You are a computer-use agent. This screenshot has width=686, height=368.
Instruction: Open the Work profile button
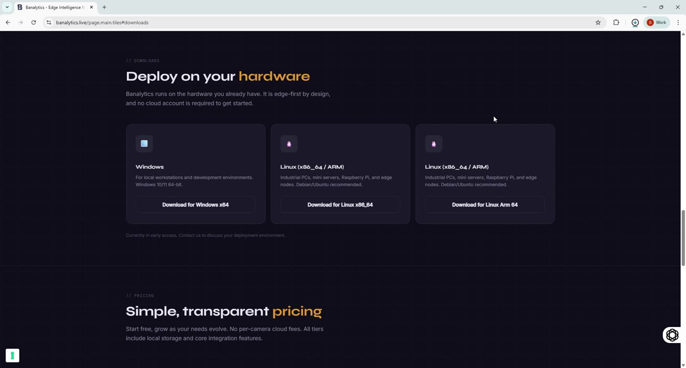(x=657, y=23)
